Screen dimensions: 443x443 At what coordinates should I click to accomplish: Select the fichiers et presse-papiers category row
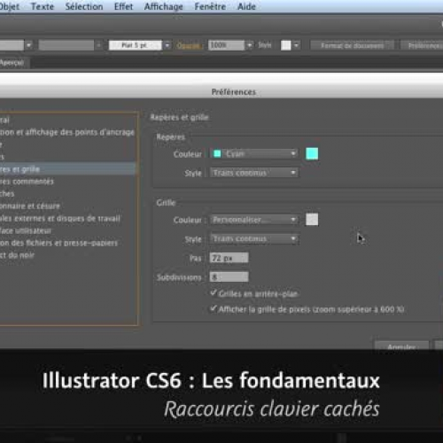pyautogui.click(x=67, y=243)
